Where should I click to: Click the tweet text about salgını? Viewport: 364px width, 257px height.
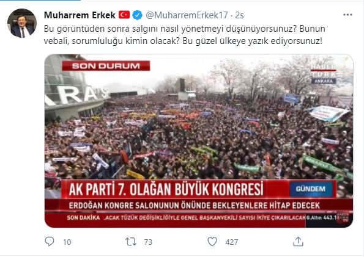pos(184,35)
